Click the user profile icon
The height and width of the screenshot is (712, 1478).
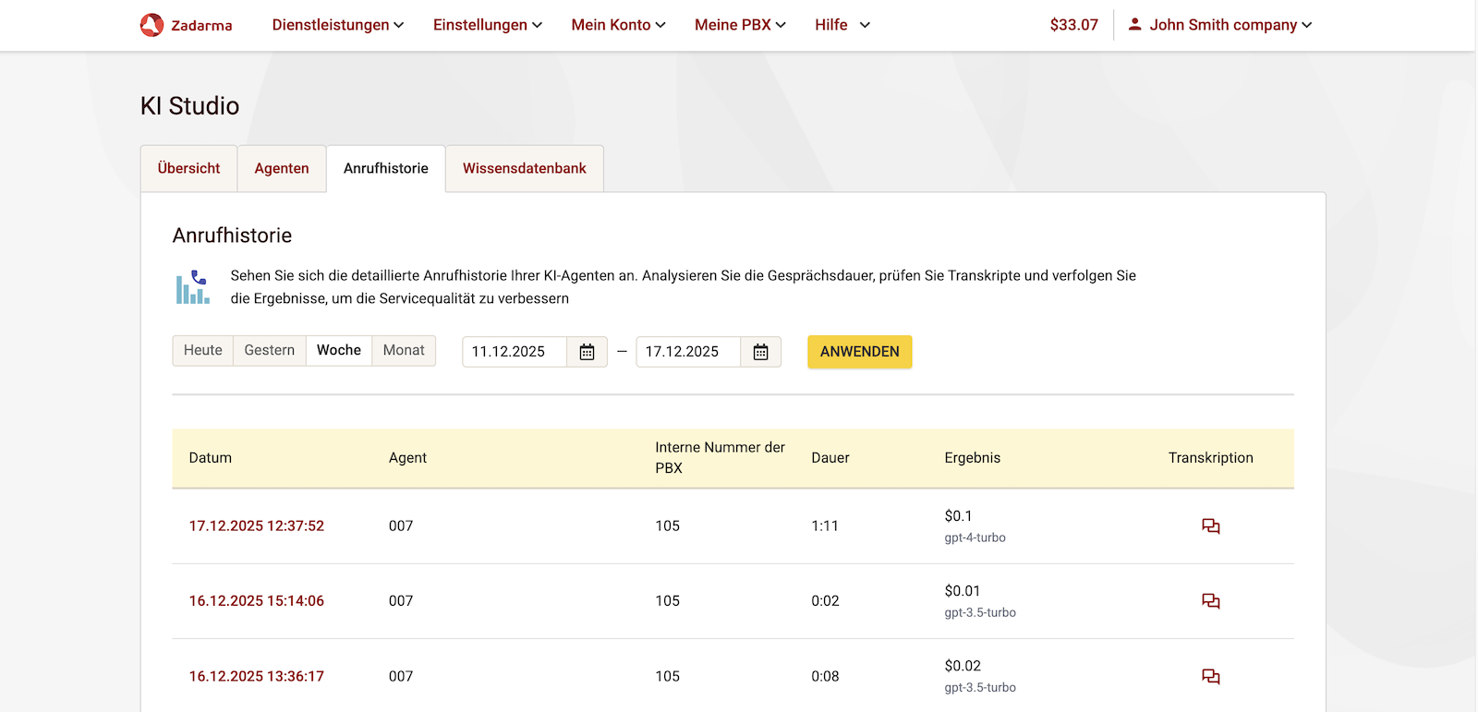tap(1134, 25)
